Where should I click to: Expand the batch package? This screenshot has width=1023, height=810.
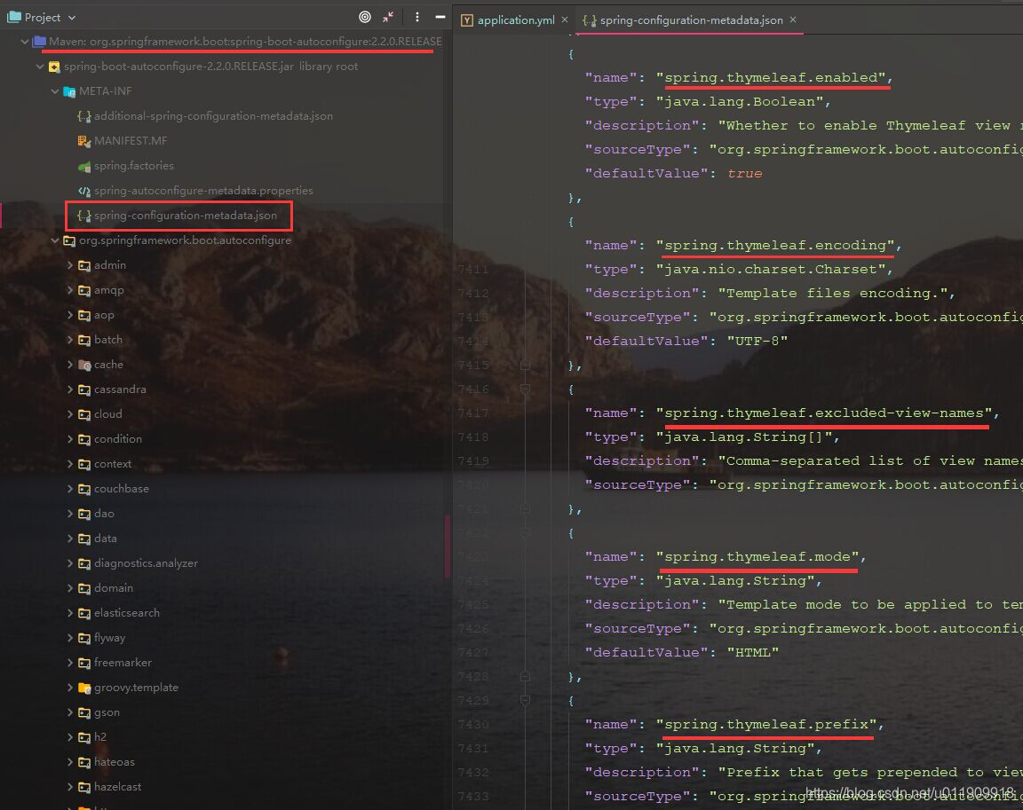click(x=70, y=340)
